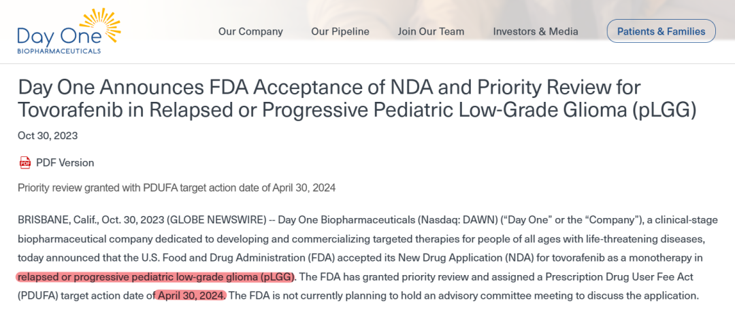Open the Our Pipeline menu

[340, 31]
